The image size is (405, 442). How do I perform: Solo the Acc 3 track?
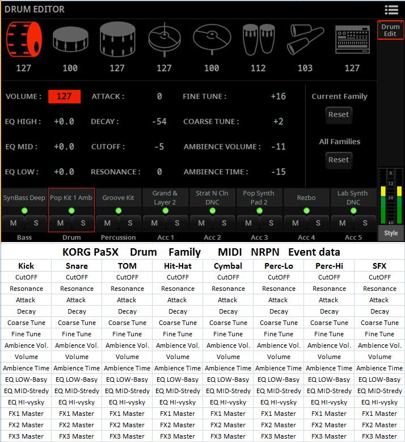[x=271, y=223]
